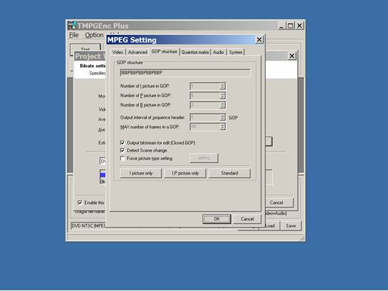
Task: Click the GOP structure pattern field
Action: click(x=186, y=73)
